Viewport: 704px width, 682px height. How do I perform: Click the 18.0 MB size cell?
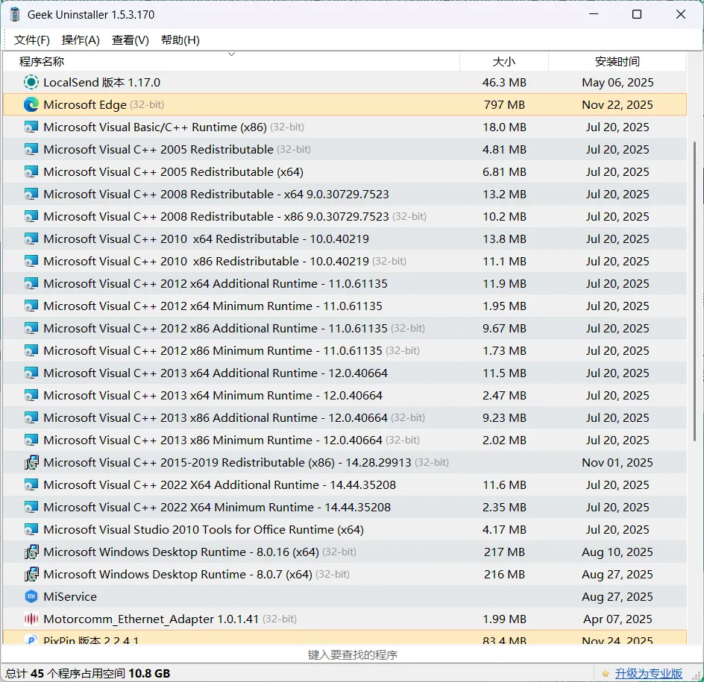[504, 127]
